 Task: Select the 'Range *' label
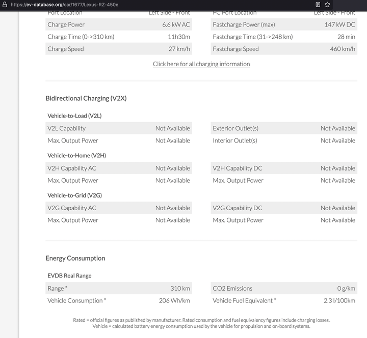click(57, 288)
